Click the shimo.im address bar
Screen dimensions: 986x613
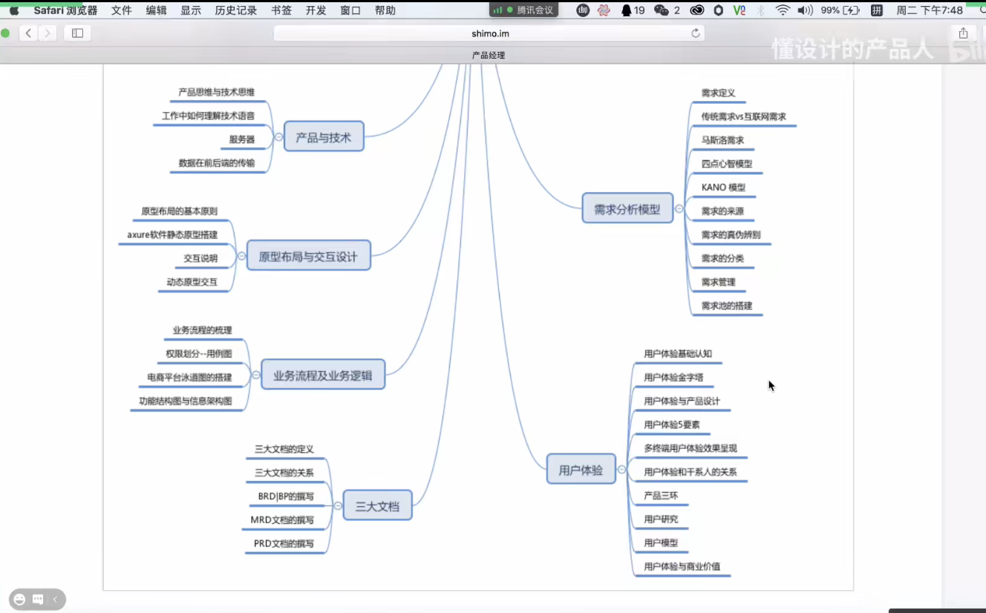[489, 33]
